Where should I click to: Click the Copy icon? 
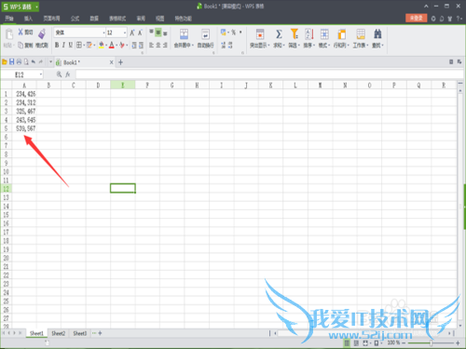(x=21, y=46)
